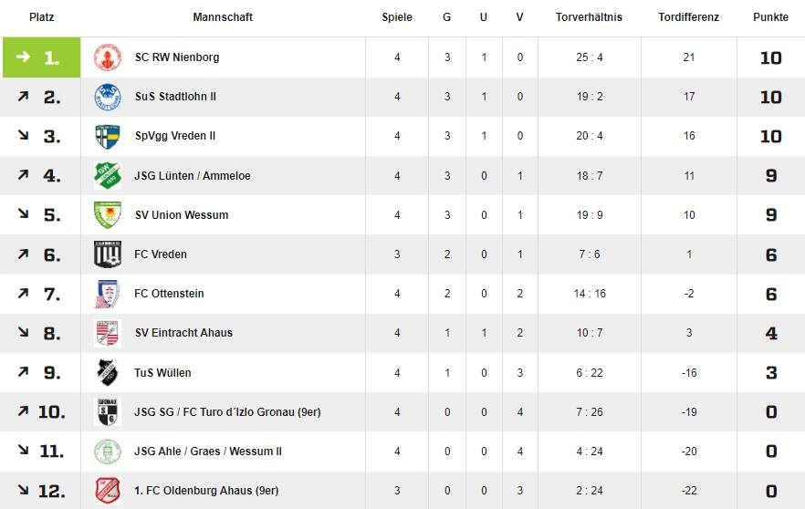Click the green JSG Lünten / Ammeloe crest

tap(108, 175)
